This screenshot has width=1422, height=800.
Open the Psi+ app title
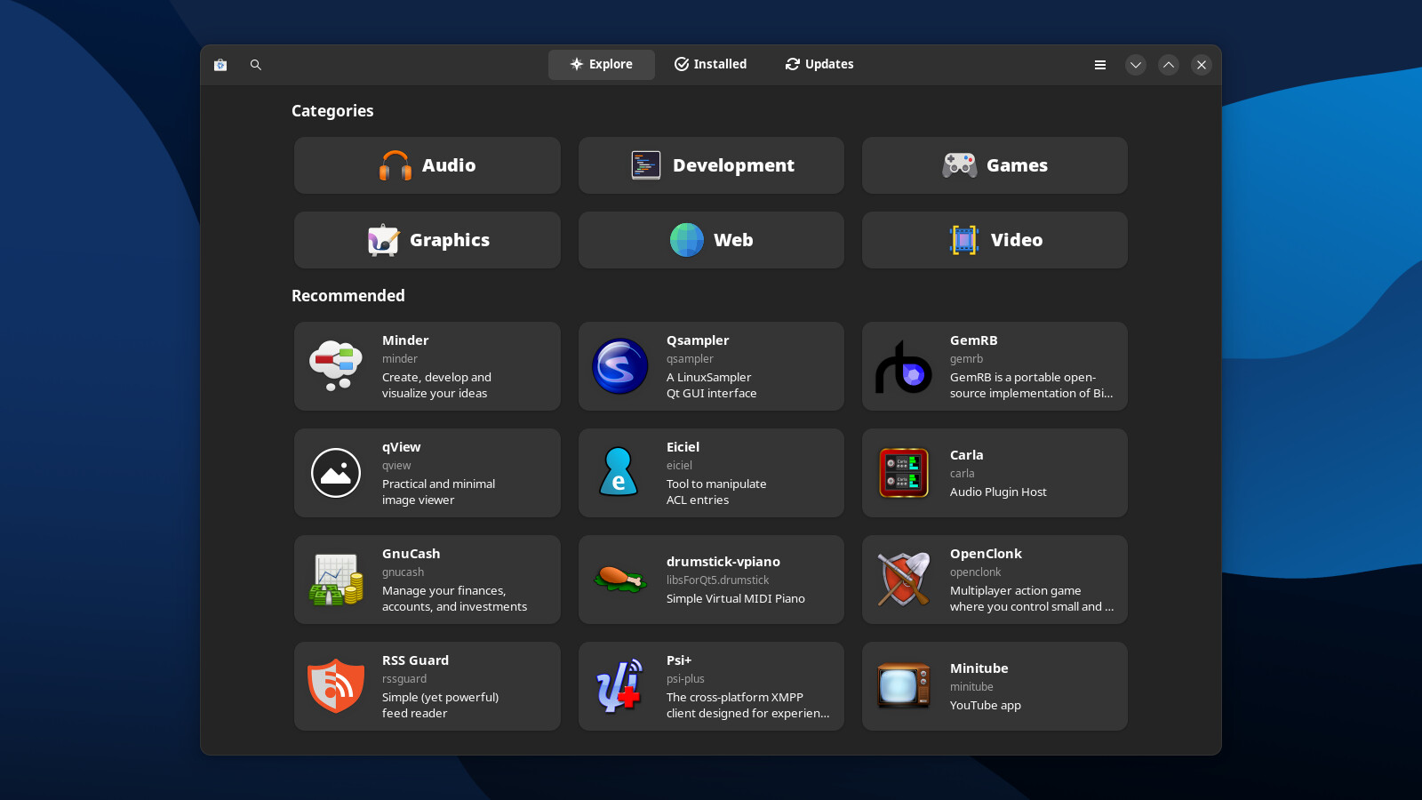click(679, 660)
